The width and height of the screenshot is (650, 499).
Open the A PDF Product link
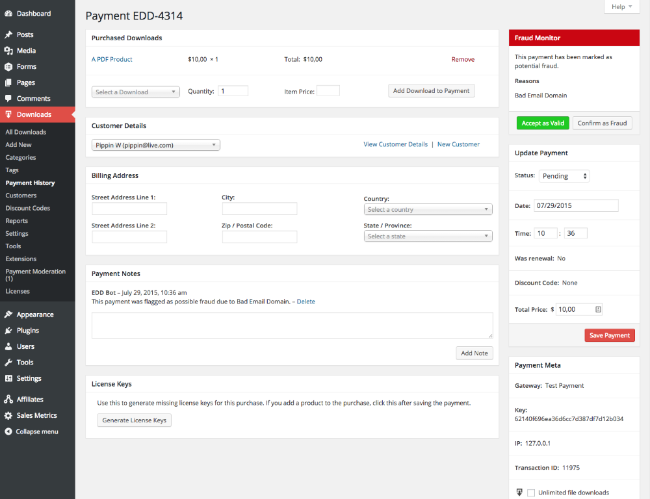(112, 59)
